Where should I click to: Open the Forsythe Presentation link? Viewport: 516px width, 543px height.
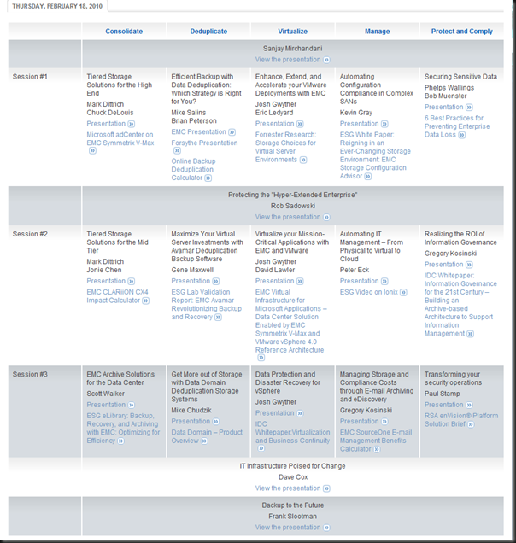point(204,143)
